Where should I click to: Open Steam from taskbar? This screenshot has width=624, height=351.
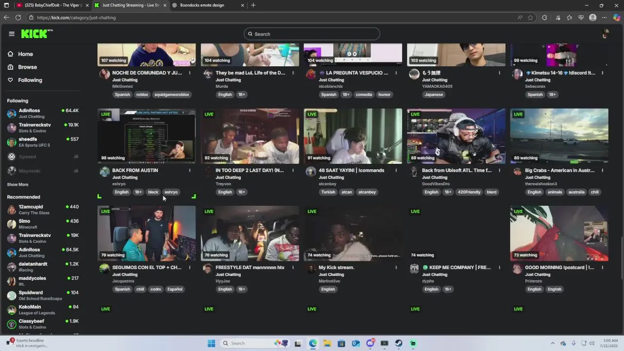pos(399,343)
